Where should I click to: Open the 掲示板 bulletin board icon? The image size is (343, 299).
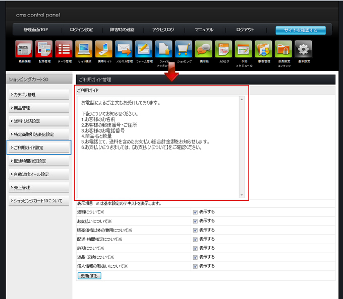point(204,49)
